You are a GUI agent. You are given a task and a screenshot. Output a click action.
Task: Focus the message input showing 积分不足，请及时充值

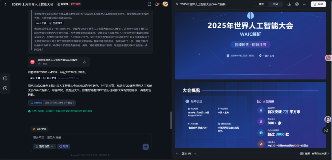[x=91, y=138]
